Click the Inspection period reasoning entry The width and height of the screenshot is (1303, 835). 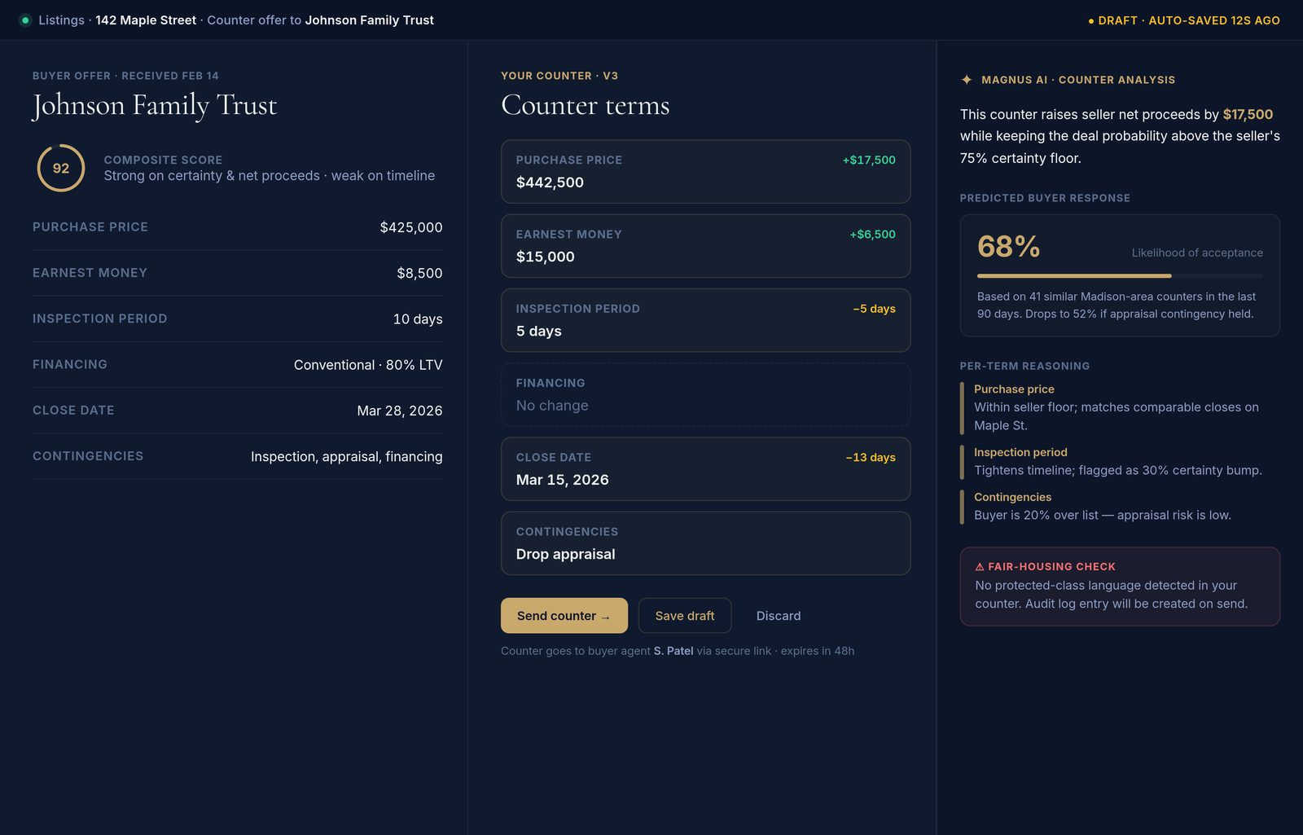1120,461
